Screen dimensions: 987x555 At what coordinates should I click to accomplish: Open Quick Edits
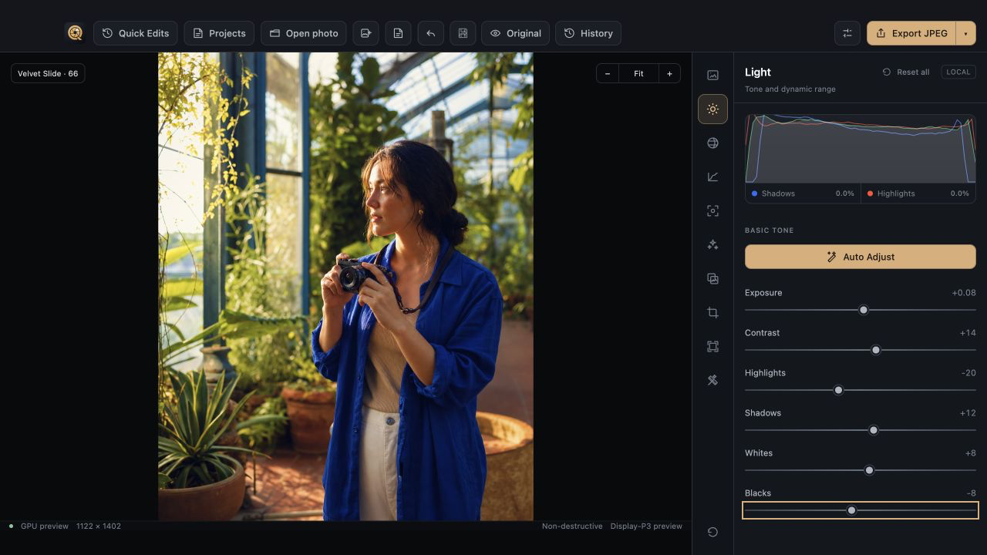(136, 33)
